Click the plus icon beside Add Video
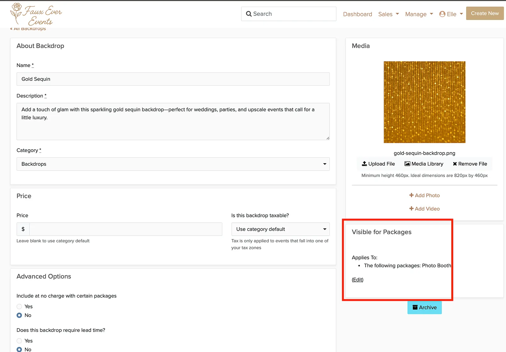 [x=411, y=208]
